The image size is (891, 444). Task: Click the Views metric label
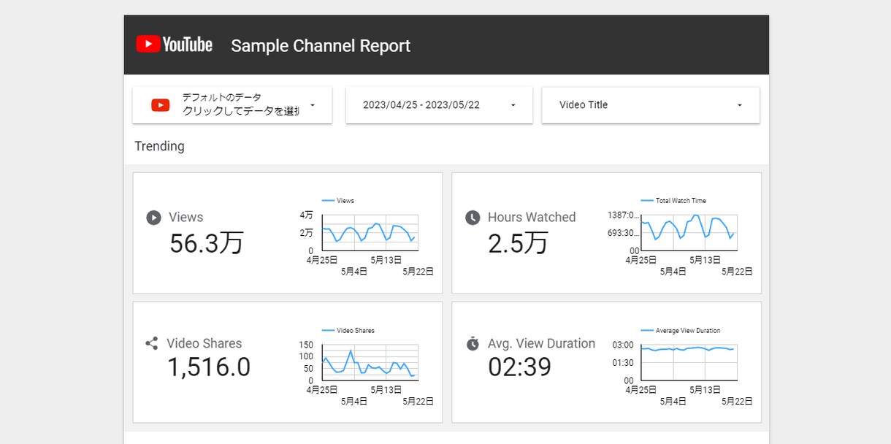pyautogui.click(x=186, y=217)
